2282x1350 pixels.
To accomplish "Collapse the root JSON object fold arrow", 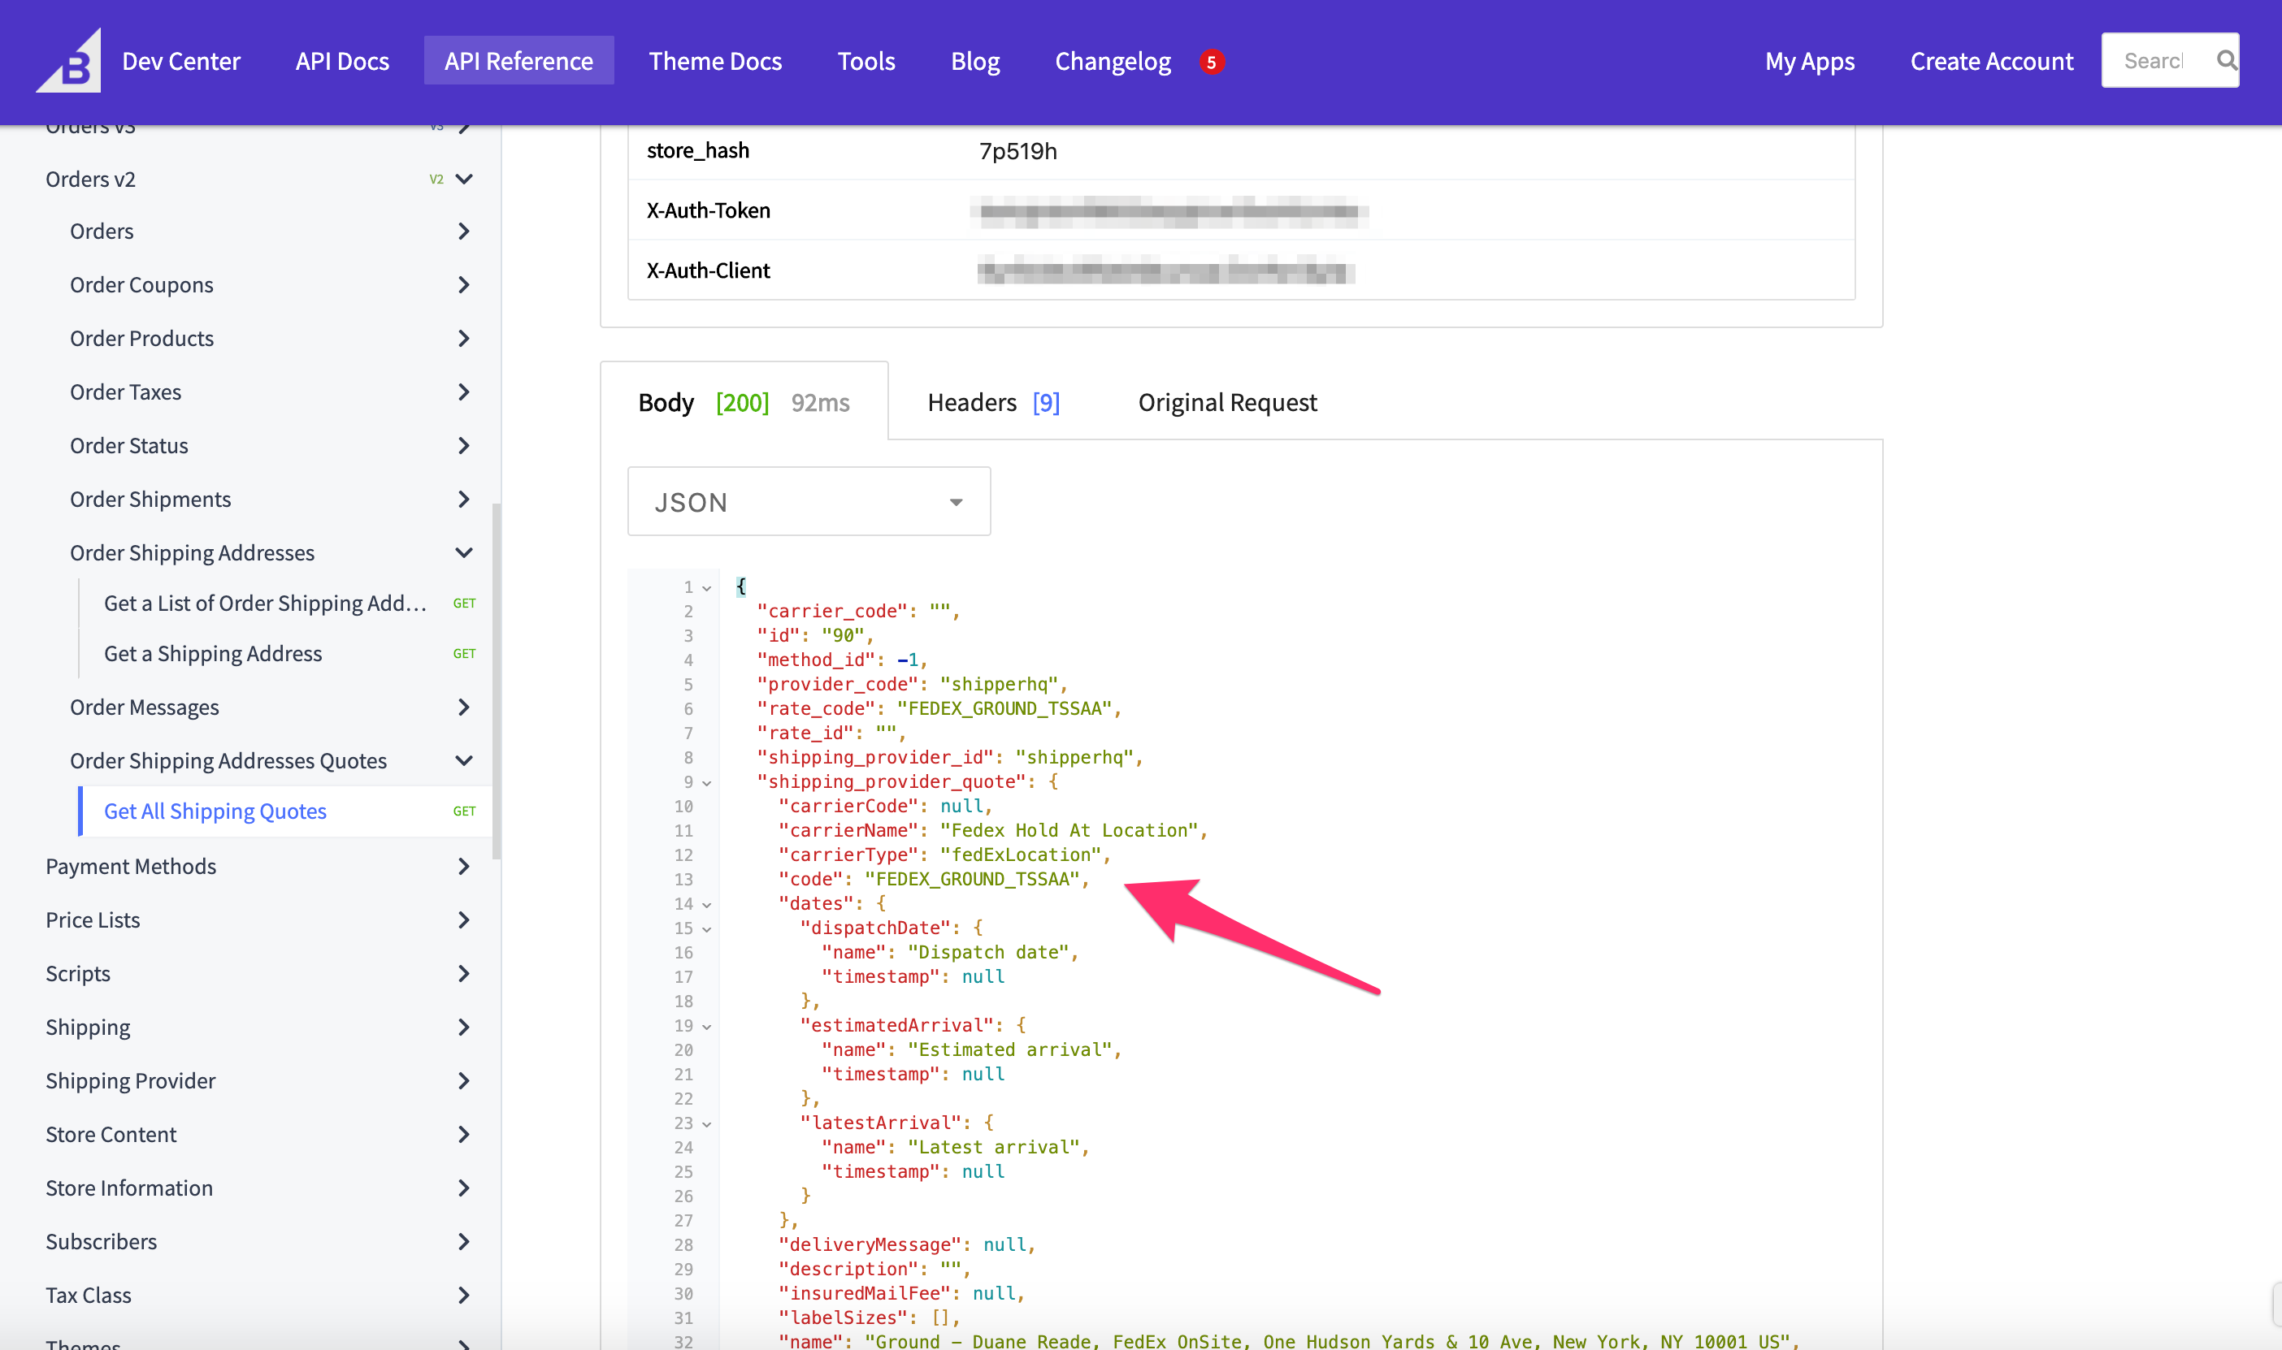I will [x=707, y=589].
